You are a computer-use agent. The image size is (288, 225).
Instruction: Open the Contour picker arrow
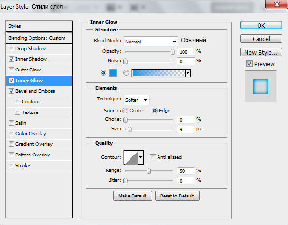coord(141,157)
